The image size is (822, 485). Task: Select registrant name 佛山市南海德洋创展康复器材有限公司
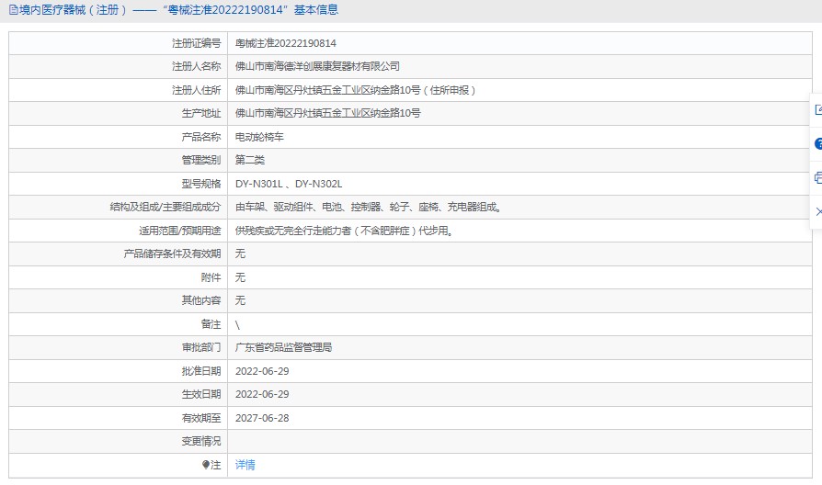pos(317,66)
